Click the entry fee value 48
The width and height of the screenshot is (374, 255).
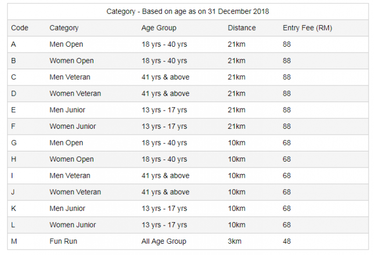pos(286,241)
